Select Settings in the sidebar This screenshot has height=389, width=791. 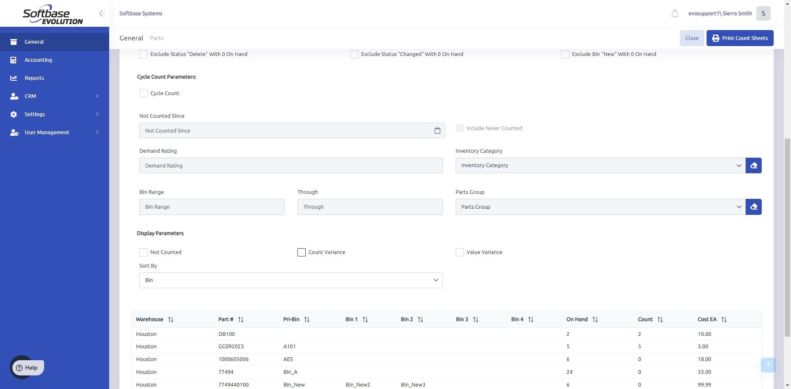coord(54,114)
